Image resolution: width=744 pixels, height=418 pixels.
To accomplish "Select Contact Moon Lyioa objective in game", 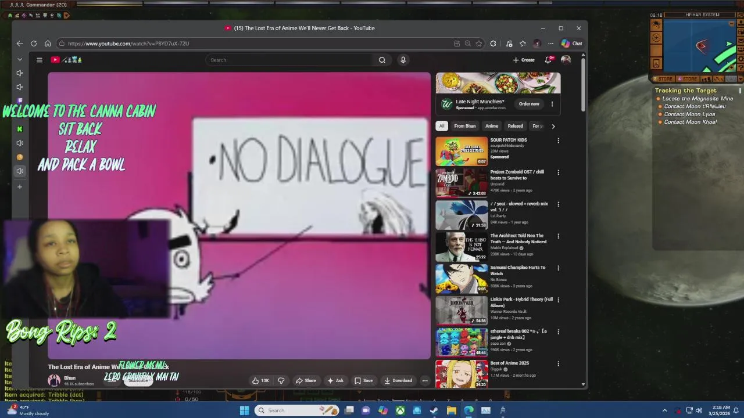I will [x=689, y=114].
